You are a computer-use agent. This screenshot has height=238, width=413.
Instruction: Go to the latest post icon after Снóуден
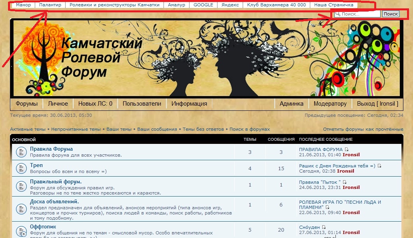pyautogui.click(x=324, y=227)
